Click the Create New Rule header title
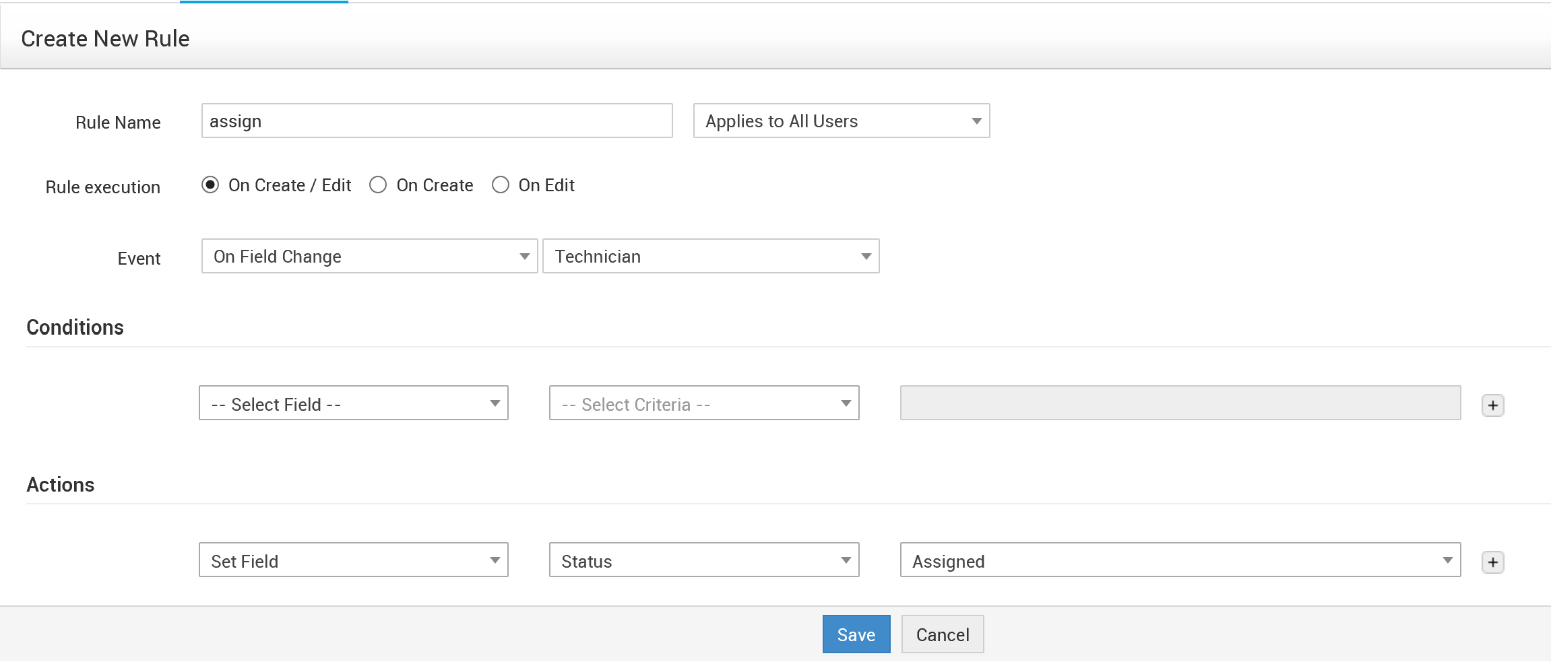 (105, 39)
